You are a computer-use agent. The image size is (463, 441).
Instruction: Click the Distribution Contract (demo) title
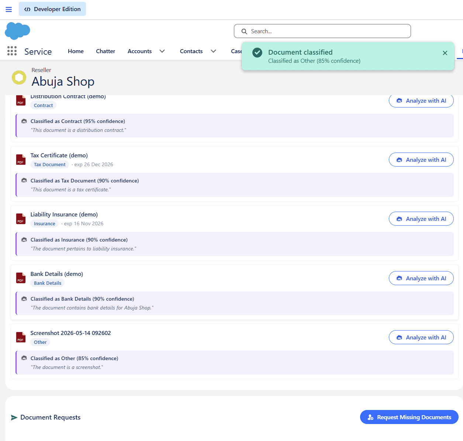[68, 97]
